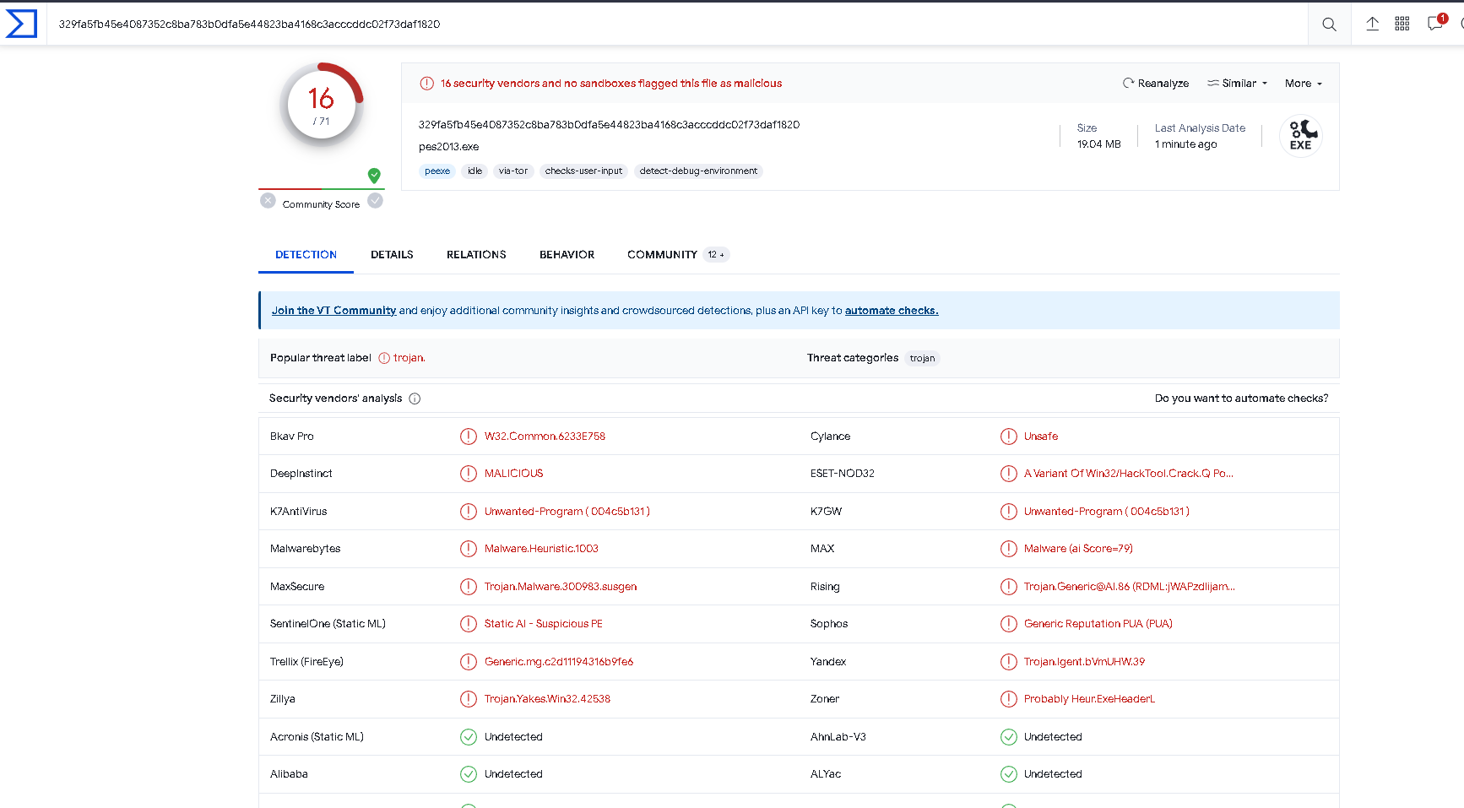
Task: Click the Malware.Heuristic.1003 result
Action: [541, 549]
